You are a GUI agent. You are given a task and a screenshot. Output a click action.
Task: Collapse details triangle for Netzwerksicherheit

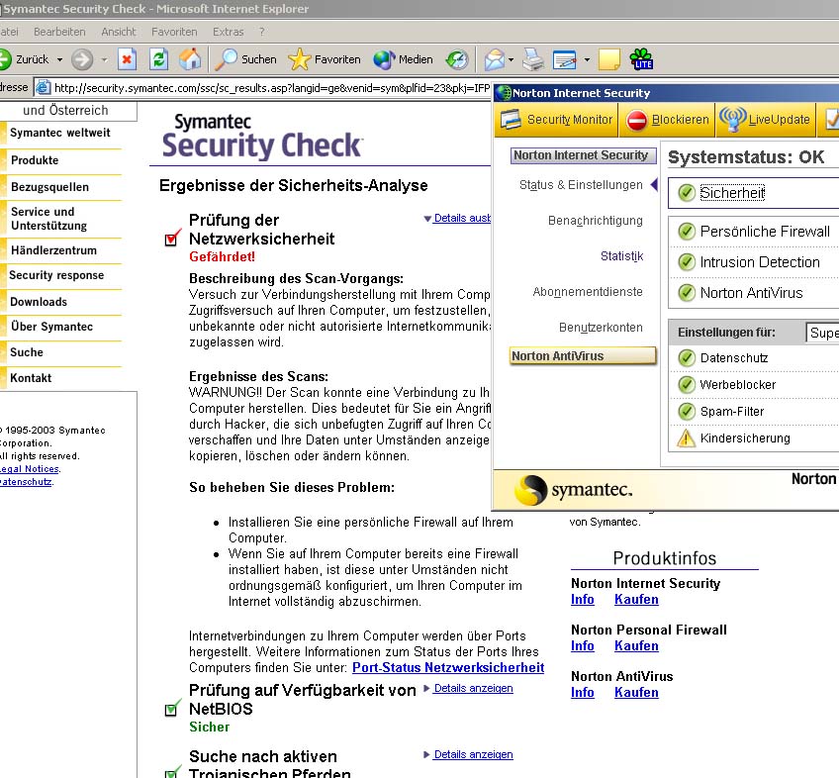click(427, 219)
